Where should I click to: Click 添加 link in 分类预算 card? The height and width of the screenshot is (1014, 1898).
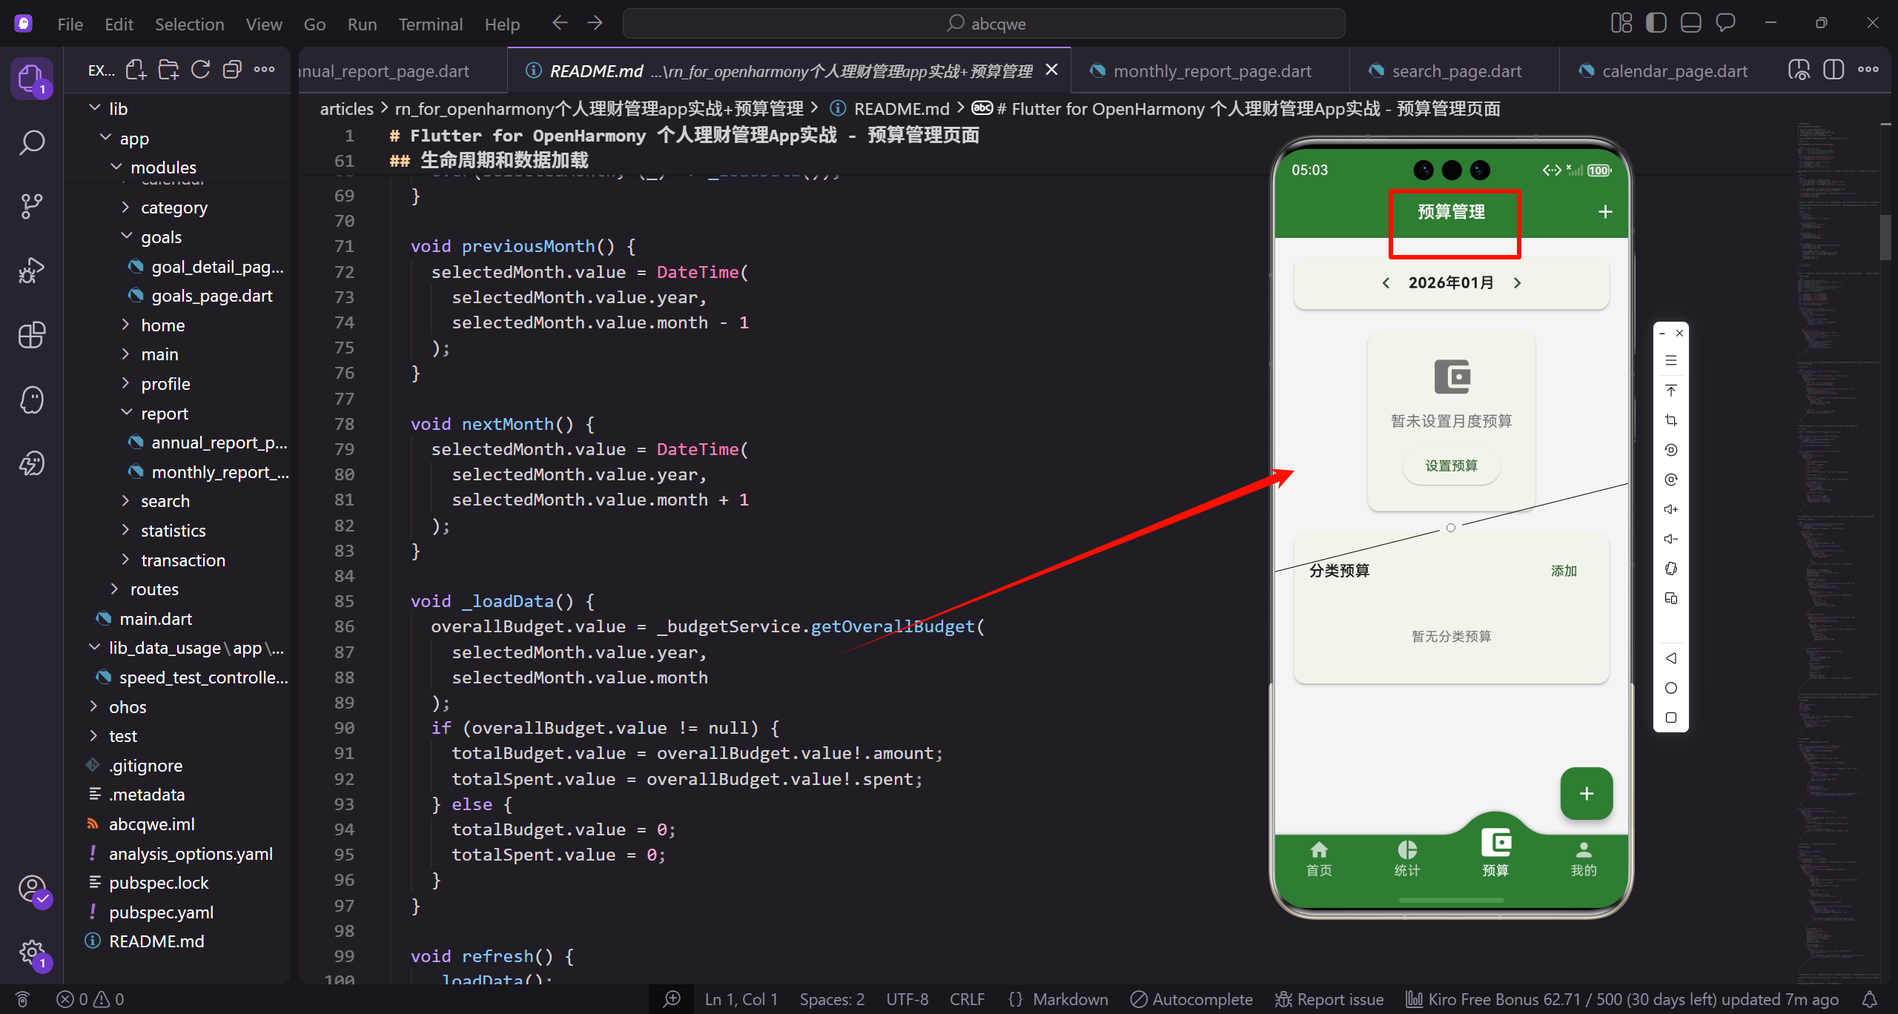click(x=1564, y=571)
